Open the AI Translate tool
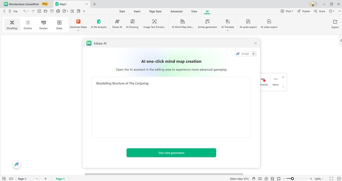The width and height of the screenshot is (342, 181). coord(228,24)
